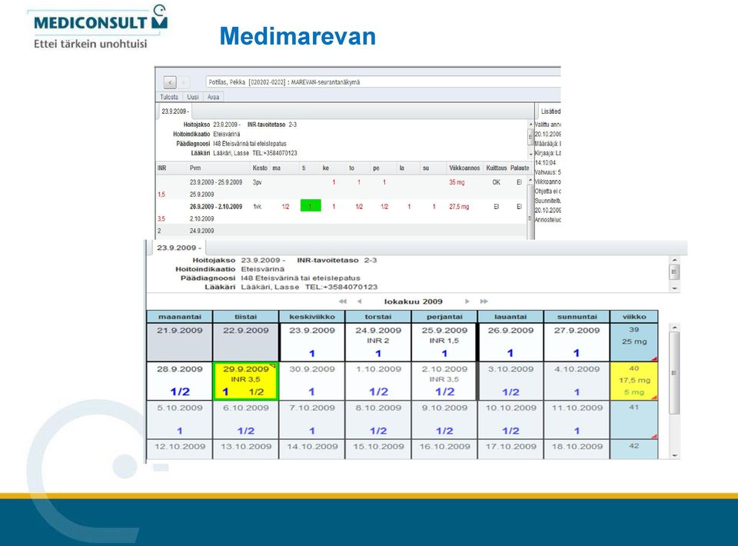Click the maanantai calendar column header
This screenshot has width=738, height=546.
[x=180, y=317]
